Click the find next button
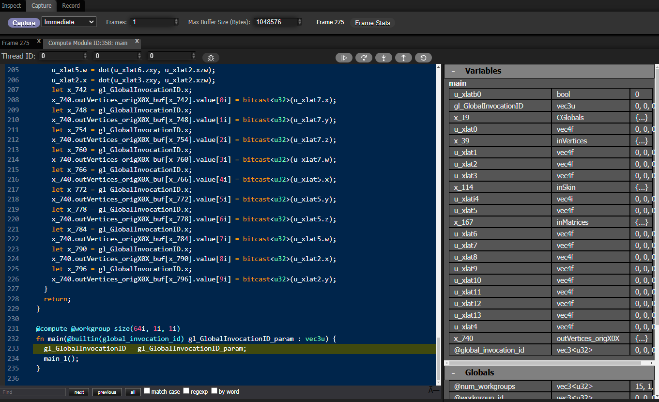The image size is (659, 402). 79,392
